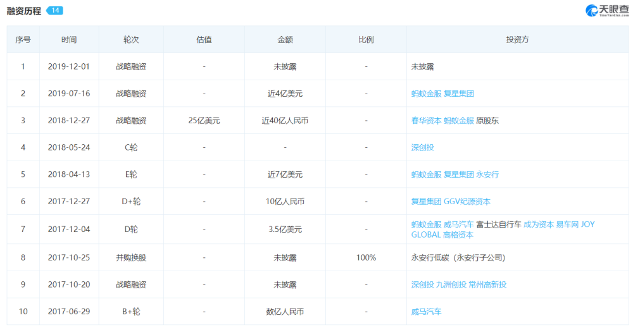Click the 数亿人民币 amount cell

(285, 312)
